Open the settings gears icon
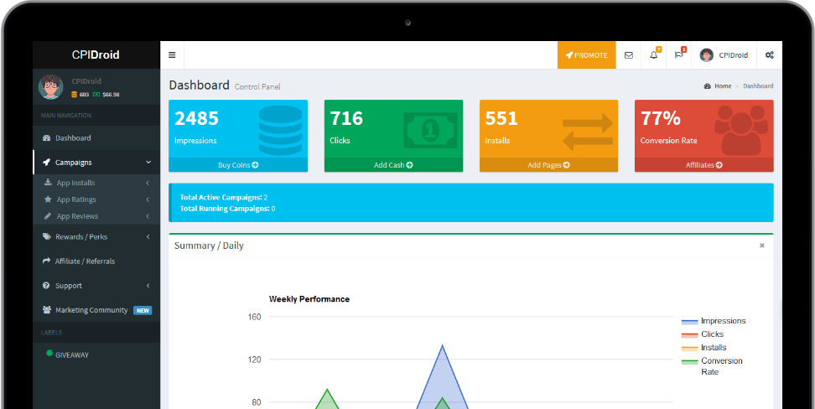Viewport: 815px width, 409px height. coord(770,55)
